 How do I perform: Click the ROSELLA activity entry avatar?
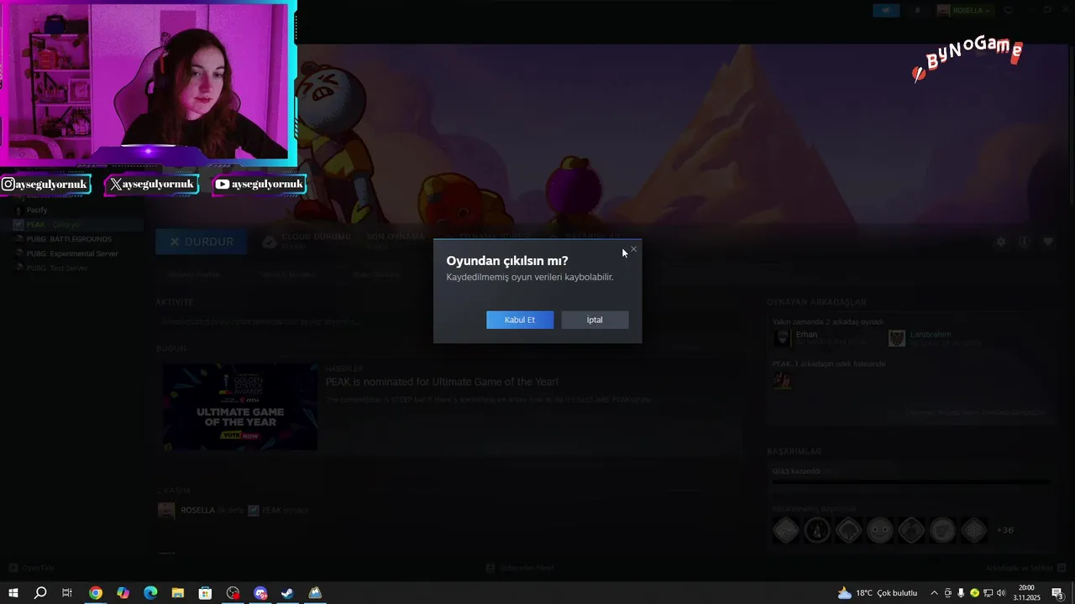pyautogui.click(x=166, y=510)
